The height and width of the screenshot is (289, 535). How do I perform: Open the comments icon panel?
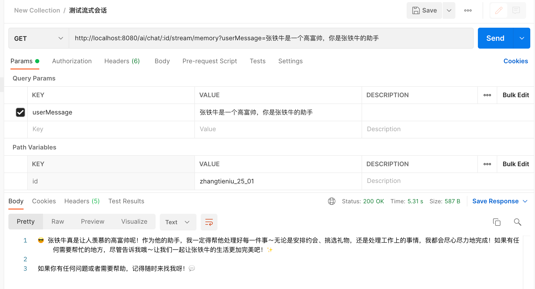point(516,10)
